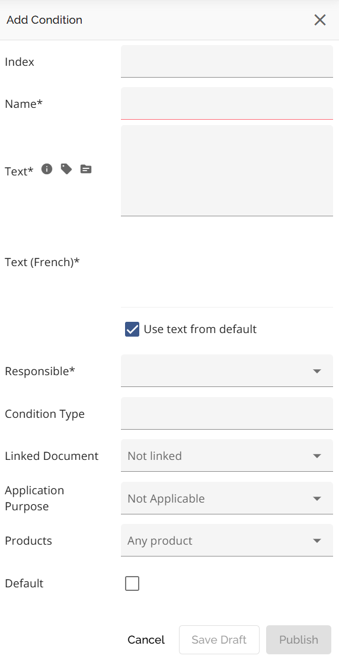Expand the Linked Document dropdown arrow
339x662 pixels.
point(317,456)
